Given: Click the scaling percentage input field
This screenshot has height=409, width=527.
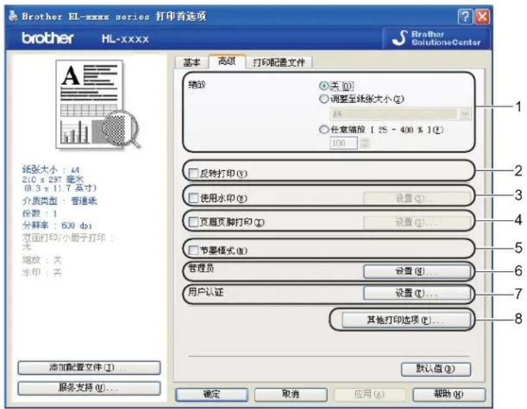Looking at the screenshot, I should [343, 143].
